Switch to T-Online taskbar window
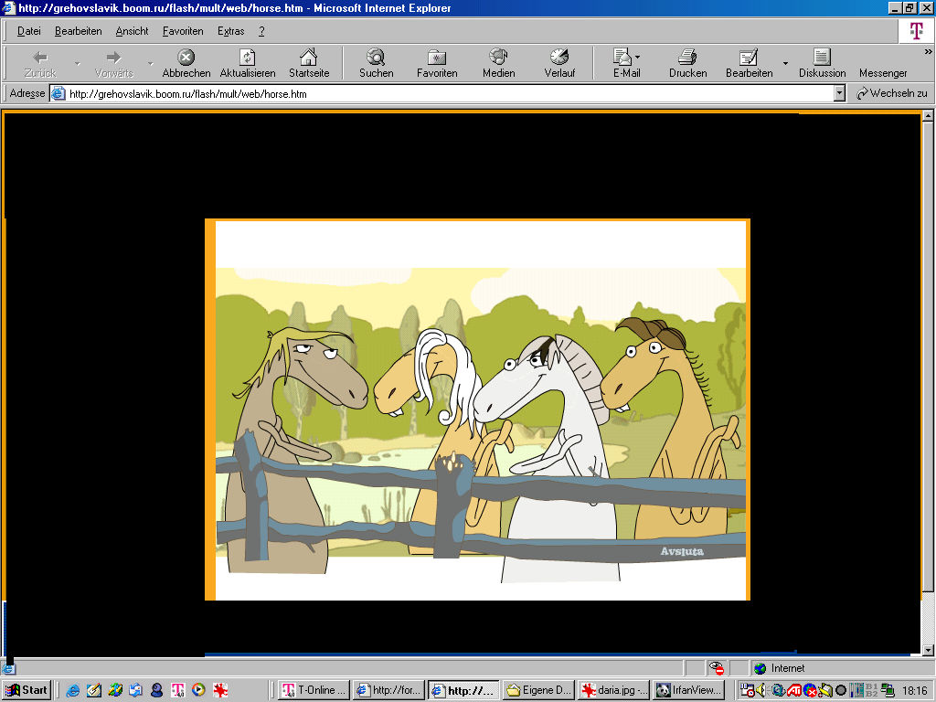Image resolution: width=936 pixels, height=702 pixels. pyautogui.click(x=314, y=690)
